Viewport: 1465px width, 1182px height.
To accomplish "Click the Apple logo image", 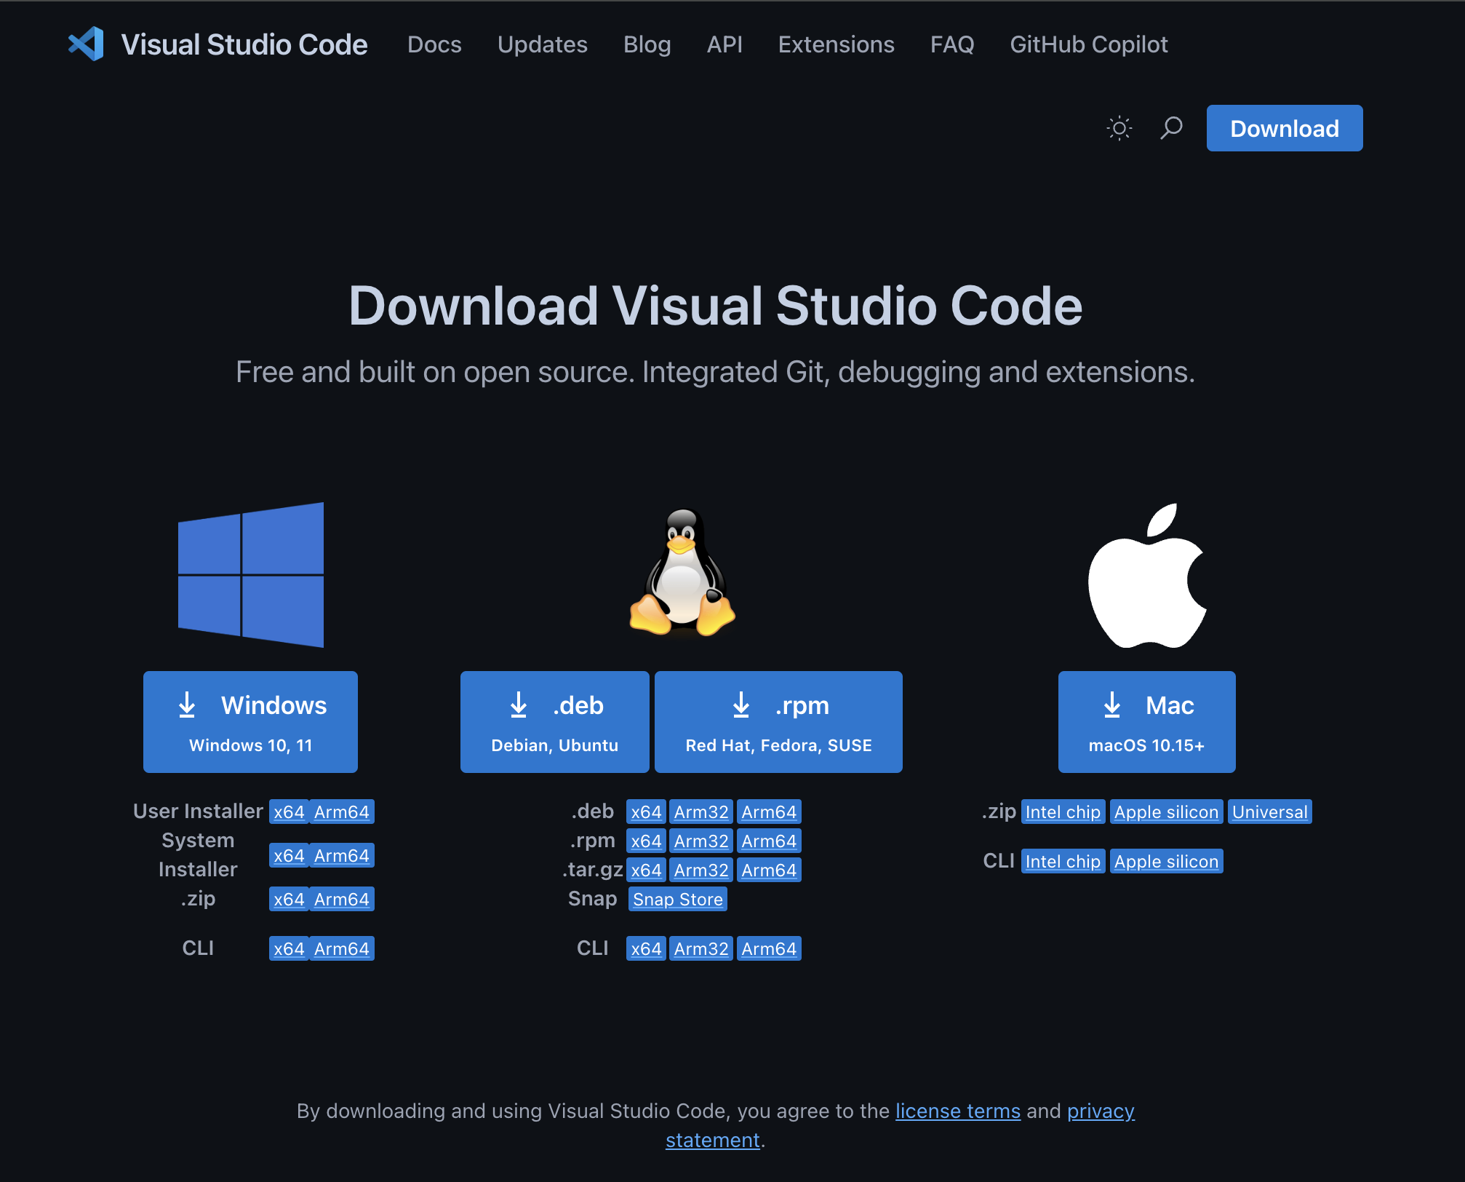I will (x=1147, y=575).
